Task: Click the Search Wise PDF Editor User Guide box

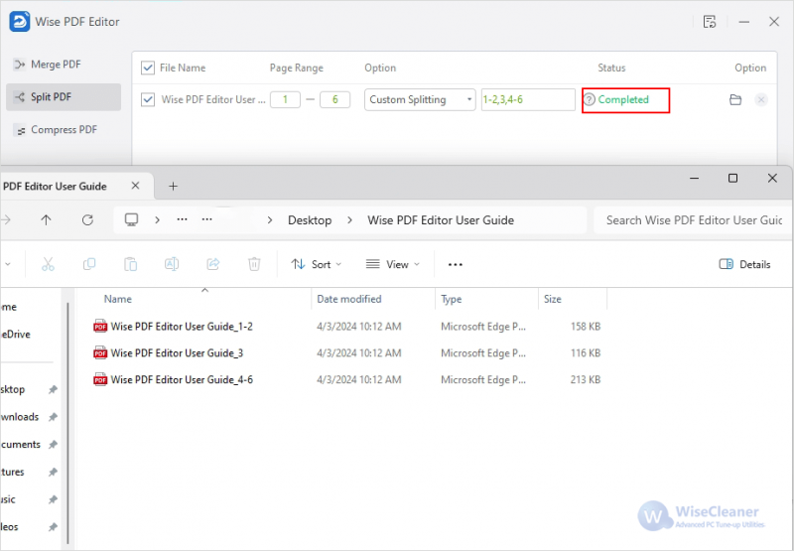Action: [694, 220]
